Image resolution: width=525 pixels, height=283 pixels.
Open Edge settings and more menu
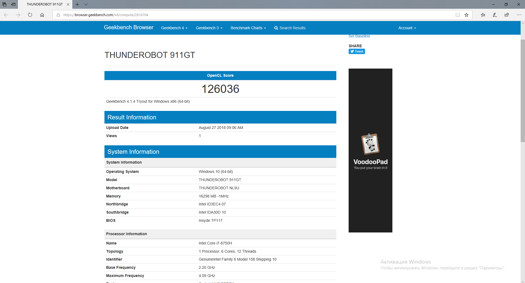pos(519,15)
